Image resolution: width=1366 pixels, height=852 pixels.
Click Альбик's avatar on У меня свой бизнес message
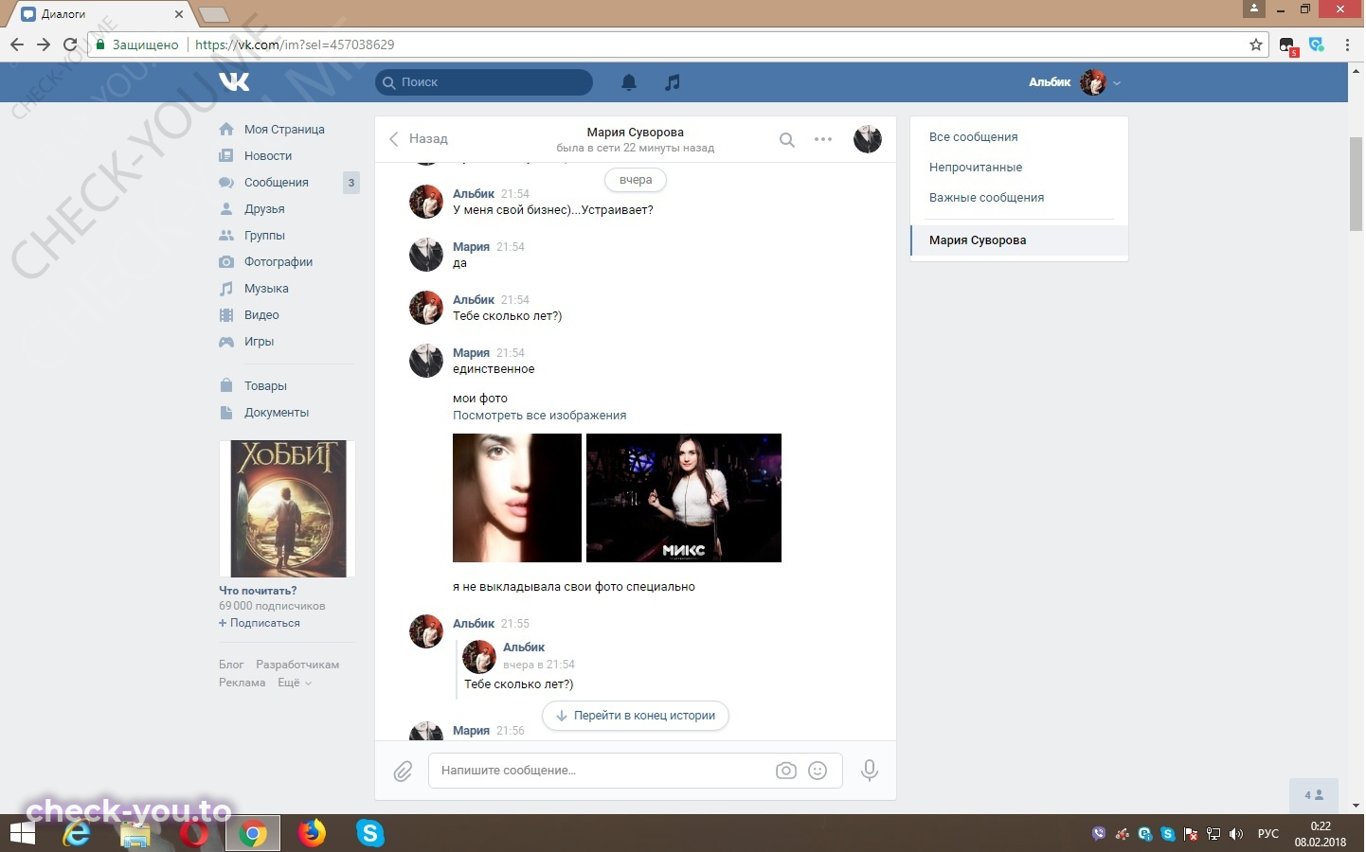pyautogui.click(x=426, y=202)
